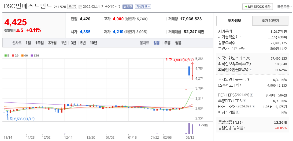The height and width of the screenshot is (141, 293).
Task: Click the 고가 value 4,900
Action: pos(118,19)
